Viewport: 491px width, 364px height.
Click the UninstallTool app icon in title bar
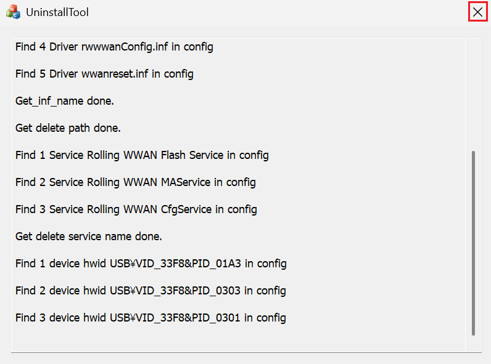13,12
